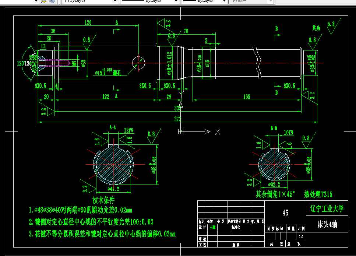Viewport: 356px width, 256px height.
Task: Select the green designer name 王雷
Action: point(212,227)
